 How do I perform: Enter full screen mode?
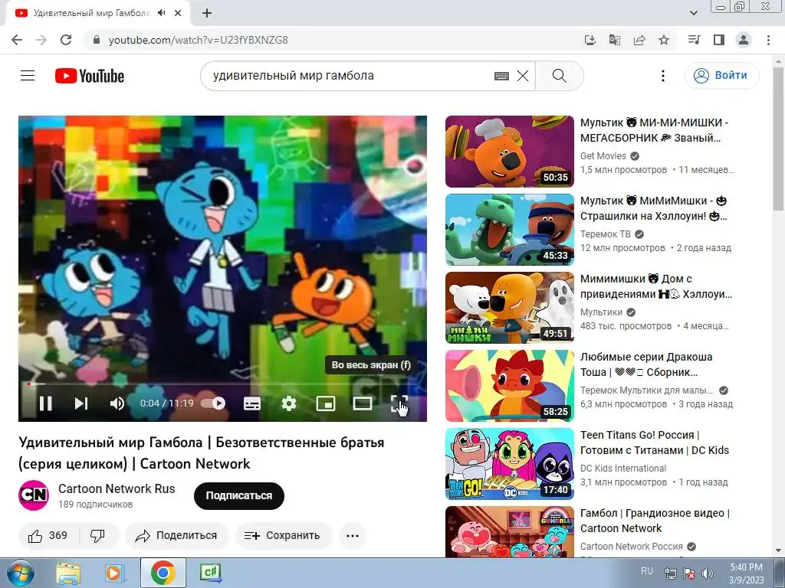(399, 403)
